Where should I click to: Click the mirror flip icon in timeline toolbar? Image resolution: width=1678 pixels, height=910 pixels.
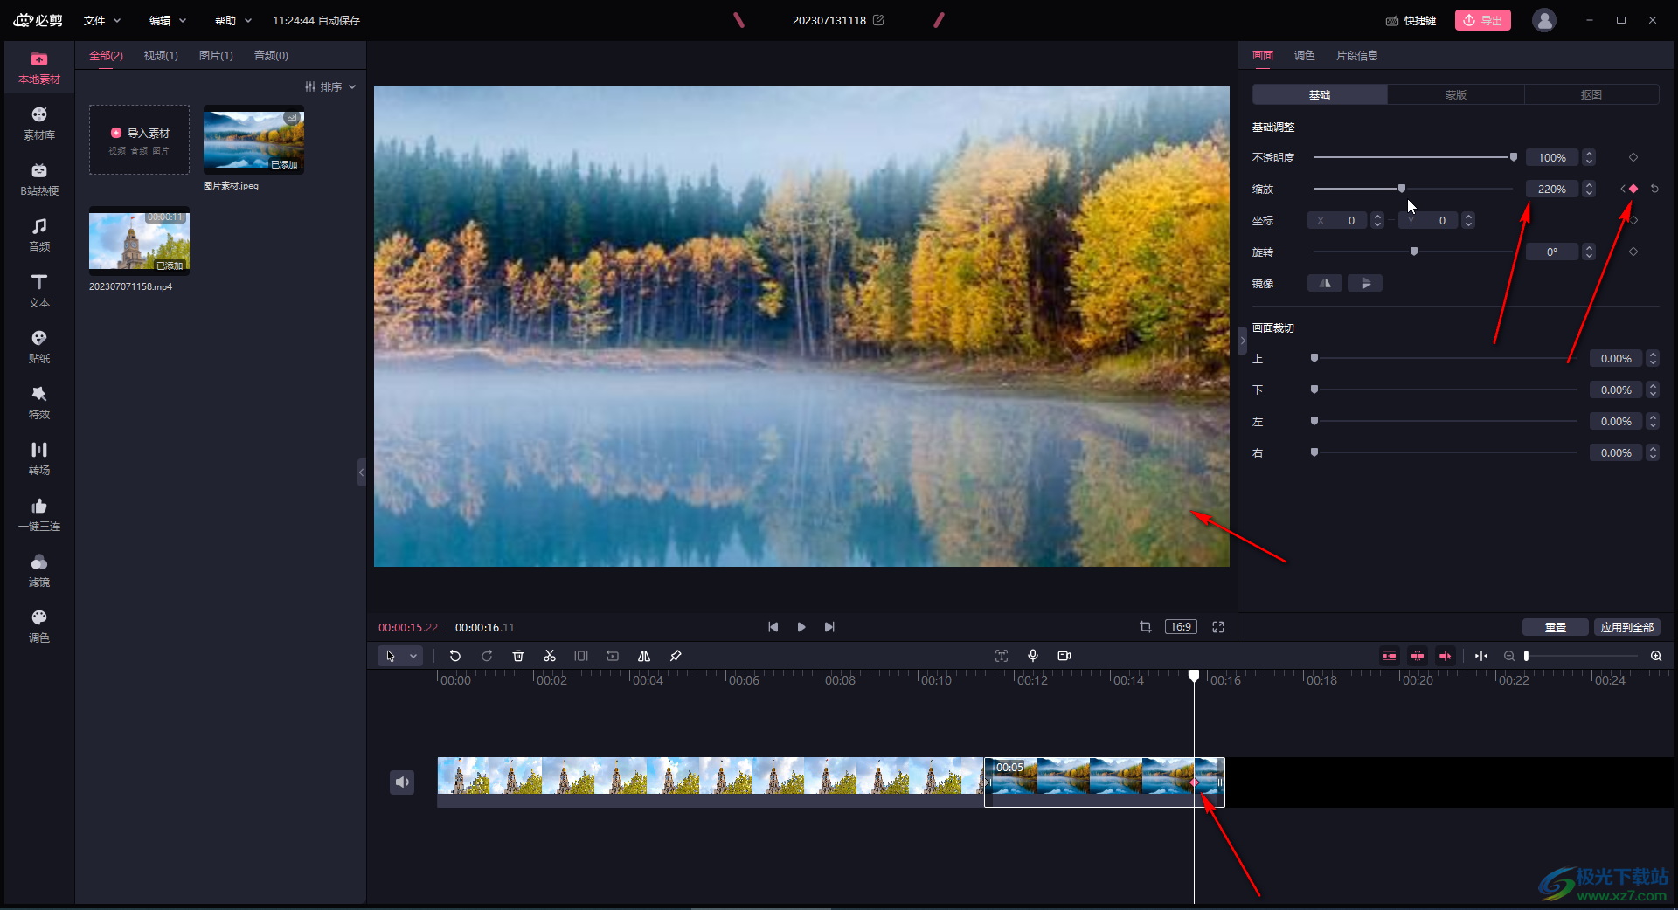[x=644, y=656]
